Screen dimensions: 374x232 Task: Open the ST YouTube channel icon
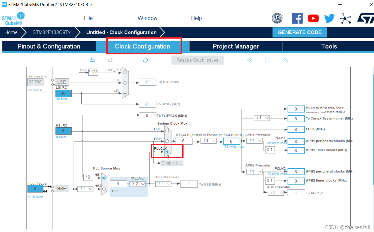(313, 18)
